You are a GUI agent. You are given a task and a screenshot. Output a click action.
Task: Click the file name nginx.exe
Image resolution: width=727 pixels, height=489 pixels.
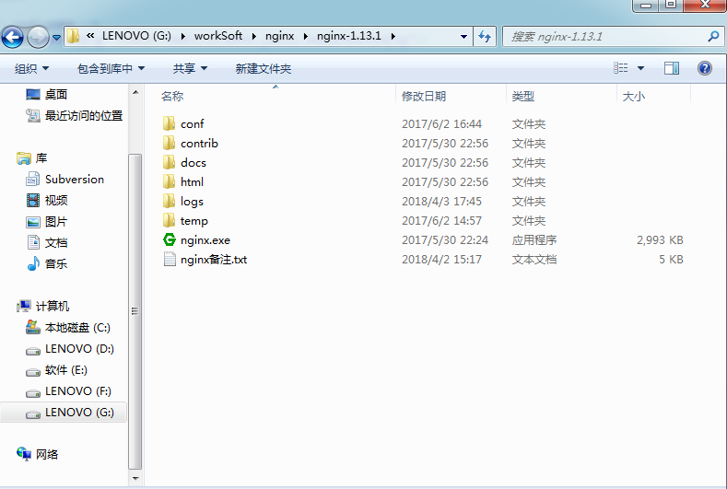click(x=205, y=240)
